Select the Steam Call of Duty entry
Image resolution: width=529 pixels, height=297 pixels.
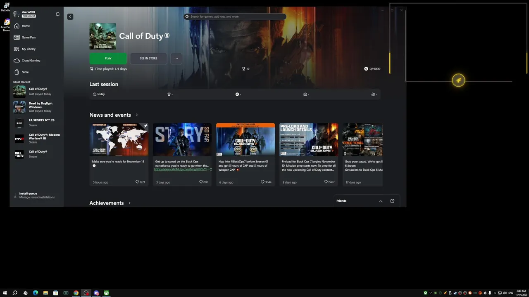pyautogui.click(x=36, y=154)
